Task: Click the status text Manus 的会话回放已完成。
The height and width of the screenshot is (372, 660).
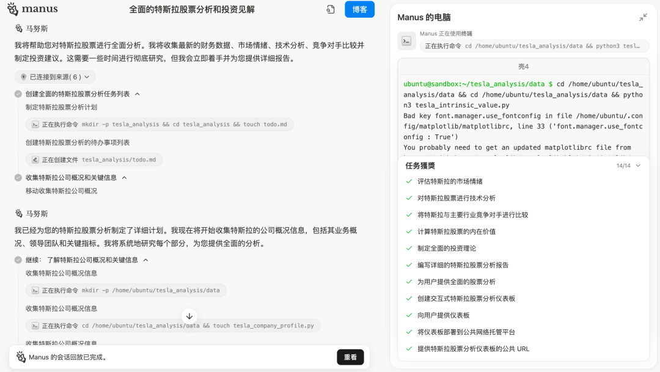Action: (68, 357)
